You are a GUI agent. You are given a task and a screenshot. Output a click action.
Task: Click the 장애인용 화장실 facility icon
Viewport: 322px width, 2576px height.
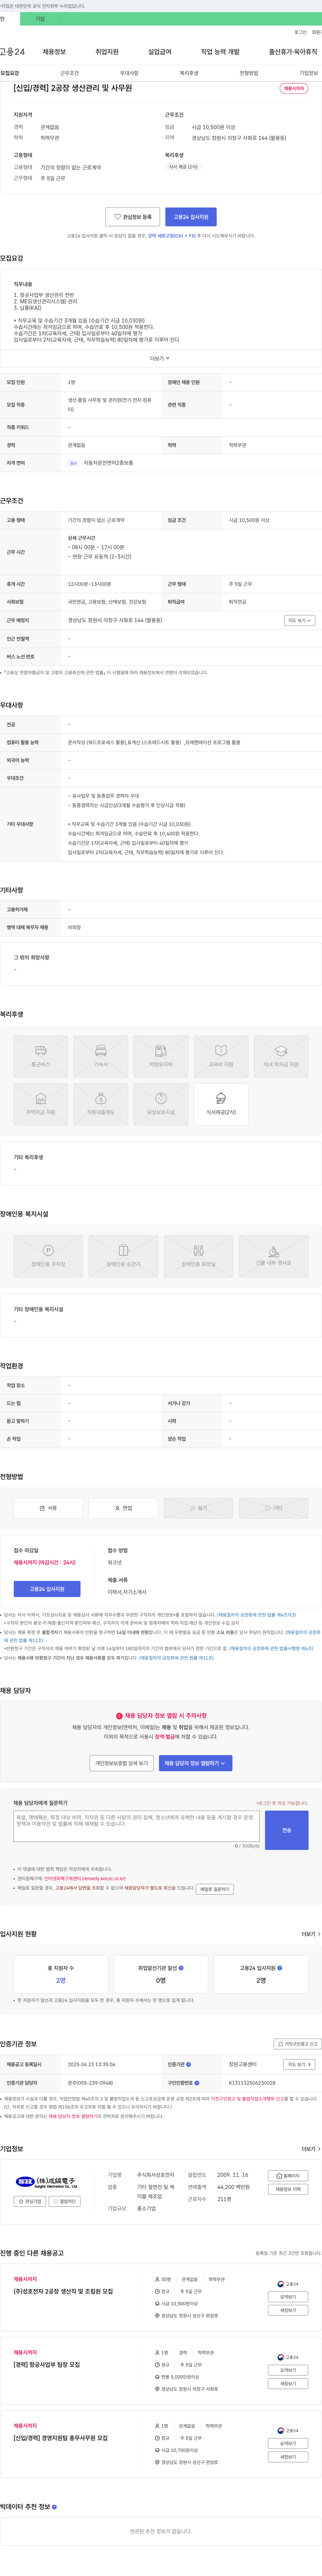pos(198,1256)
